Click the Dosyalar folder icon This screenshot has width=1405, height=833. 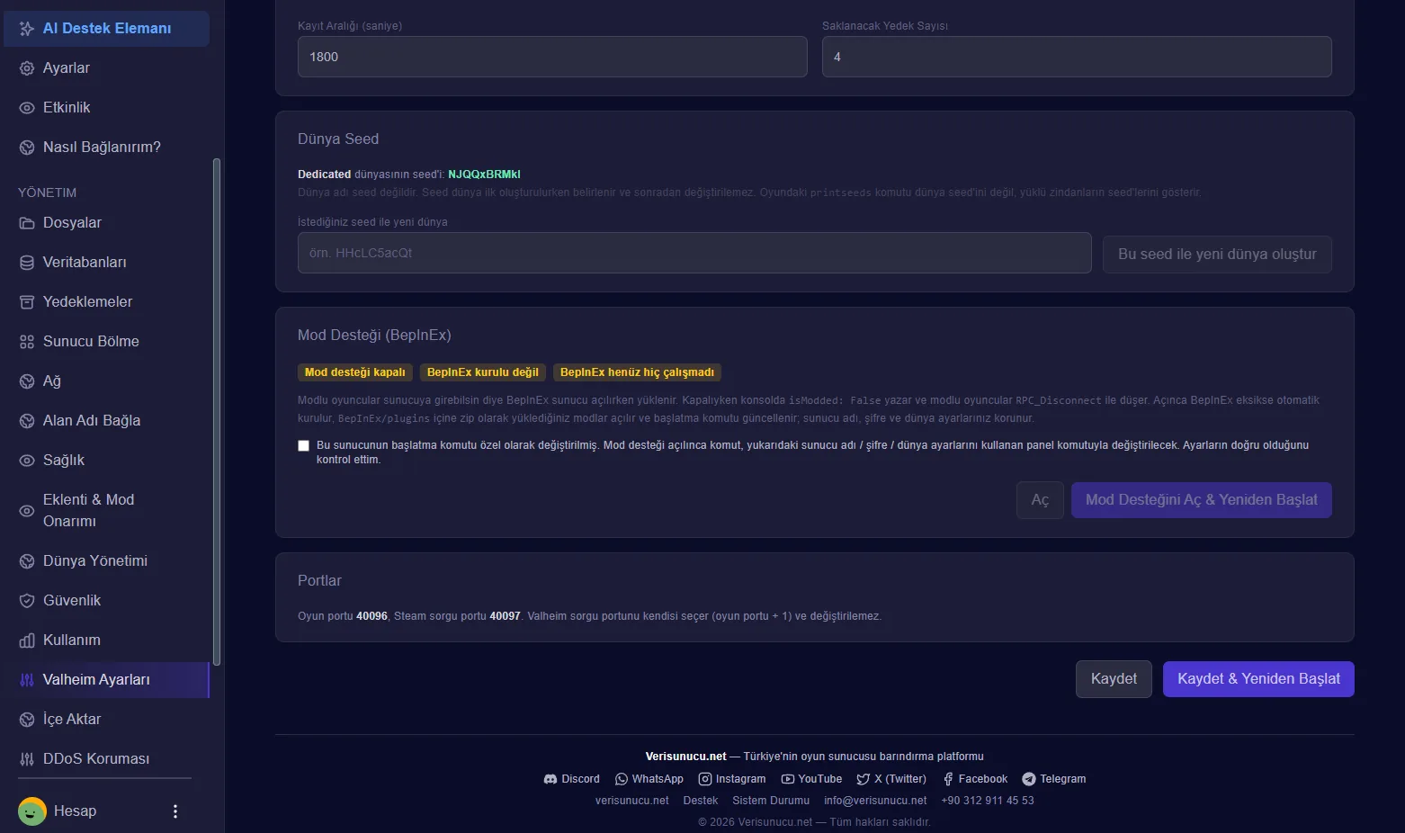(x=27, y=223)
